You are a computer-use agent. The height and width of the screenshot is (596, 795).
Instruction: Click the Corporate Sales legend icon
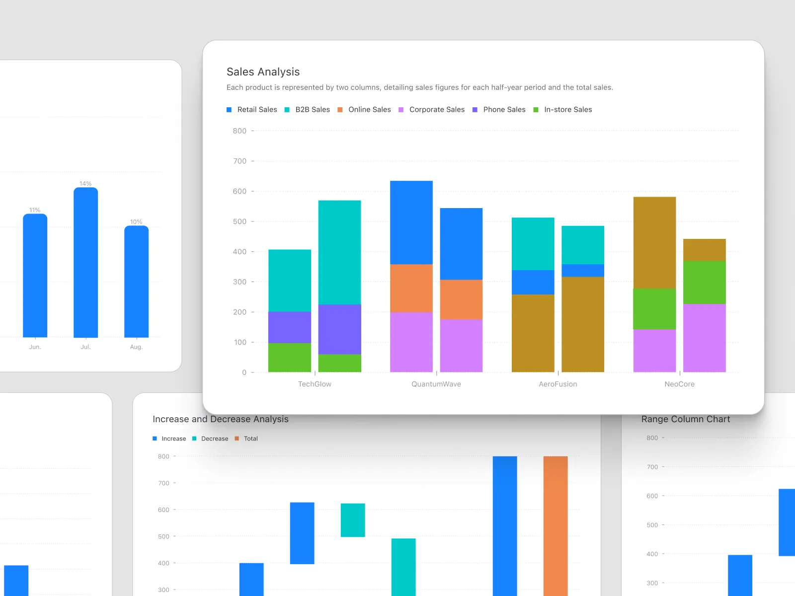(401, 109)
